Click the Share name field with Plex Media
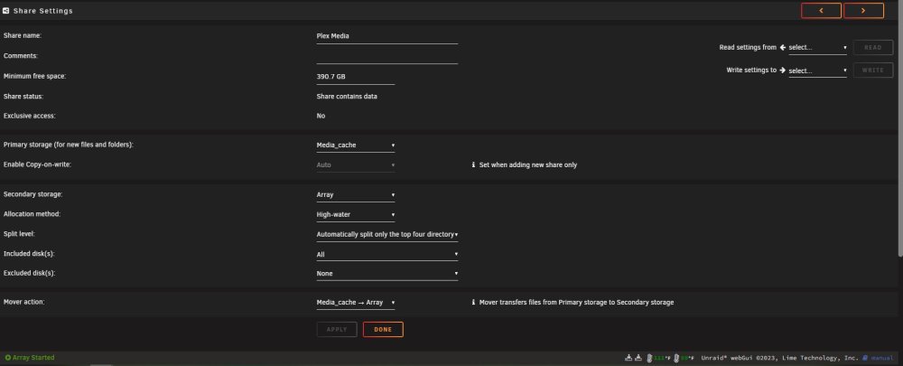Screen dimensions: 903x366 coord(387,36)
